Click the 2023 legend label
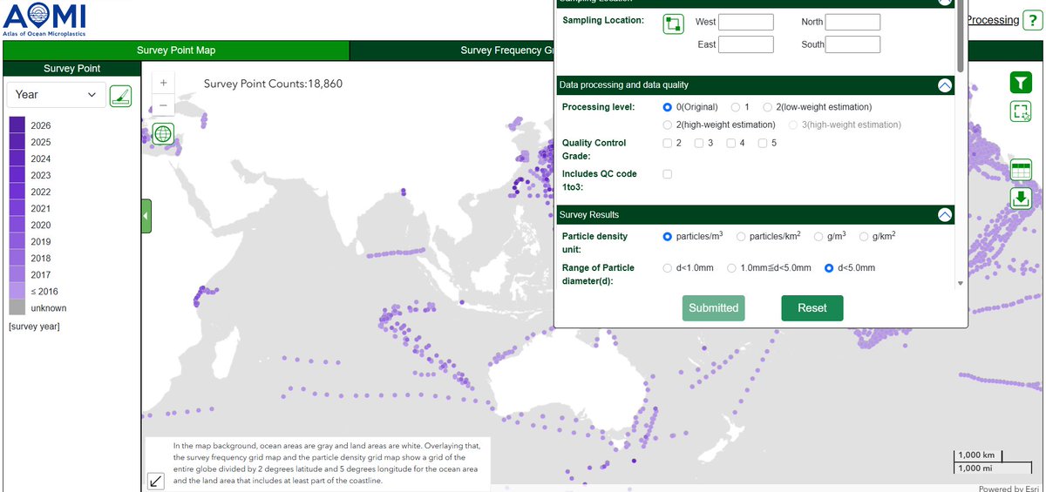The height and width of the screenshot is (492, 1046). [41, 175]
